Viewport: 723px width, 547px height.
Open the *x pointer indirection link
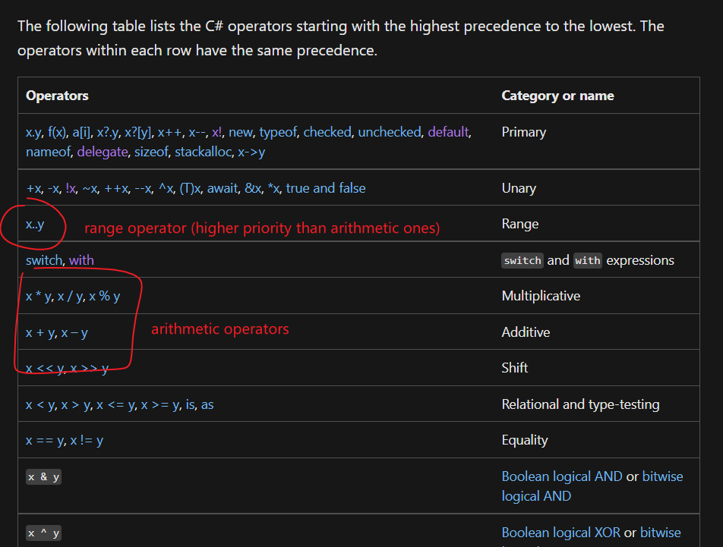[274, 188]
